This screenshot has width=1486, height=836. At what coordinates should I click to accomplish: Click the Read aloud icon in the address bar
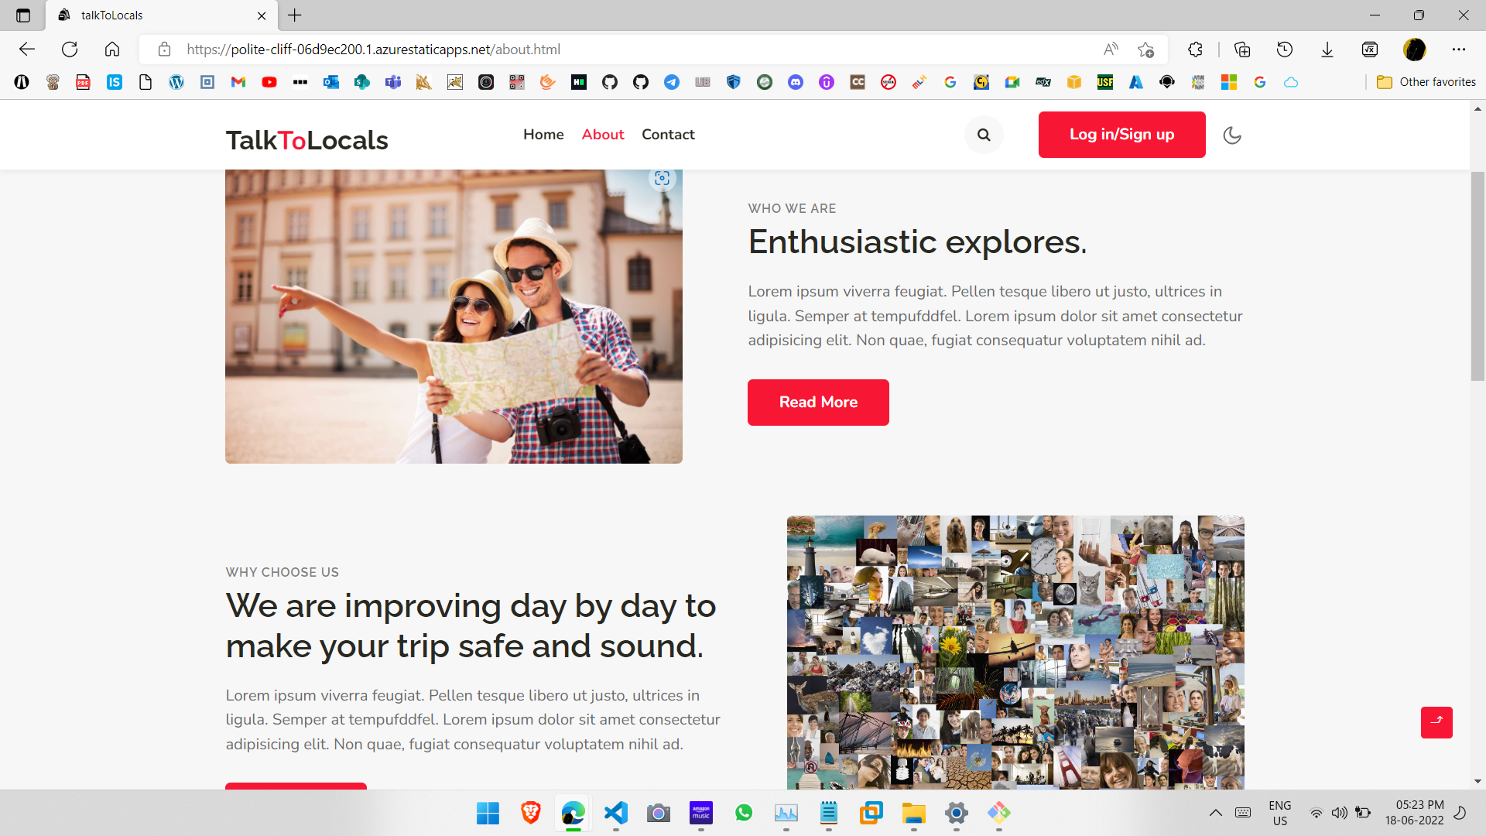(x=1111, y=50)
